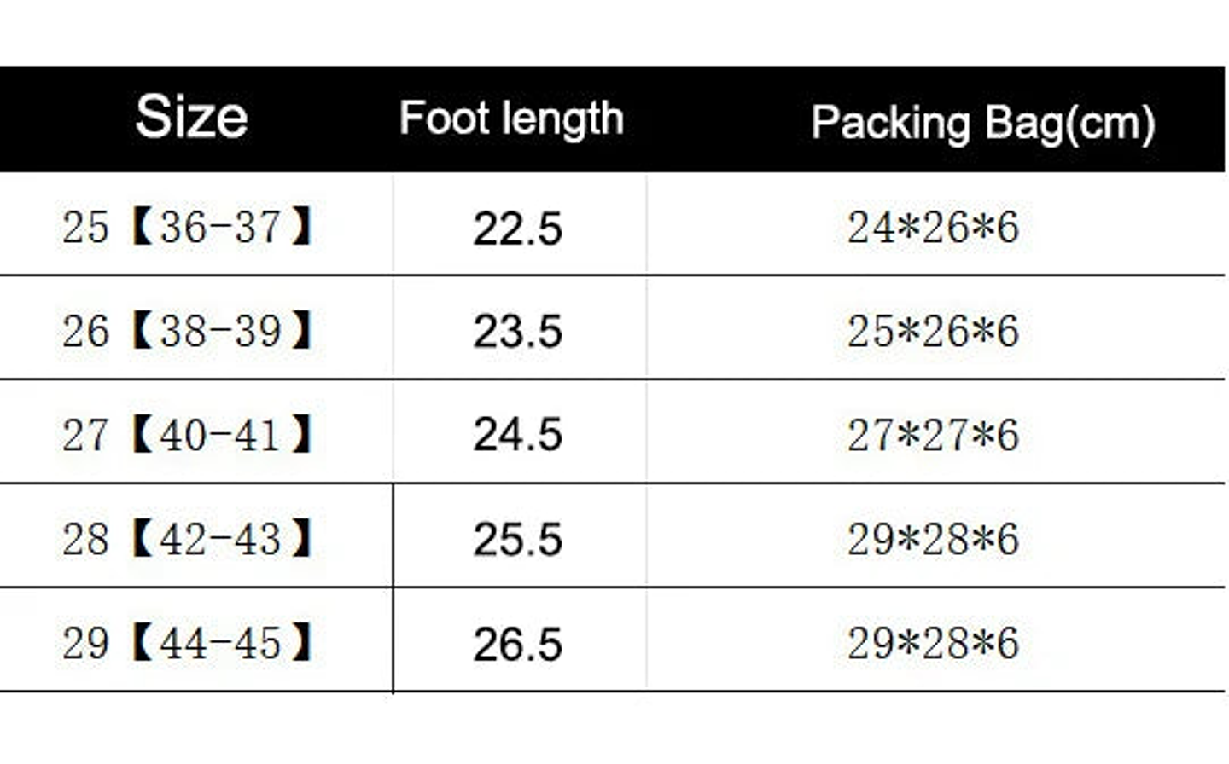Click the 26.5 foot length value
1229x764 pixels.
[x=517, y=644]
